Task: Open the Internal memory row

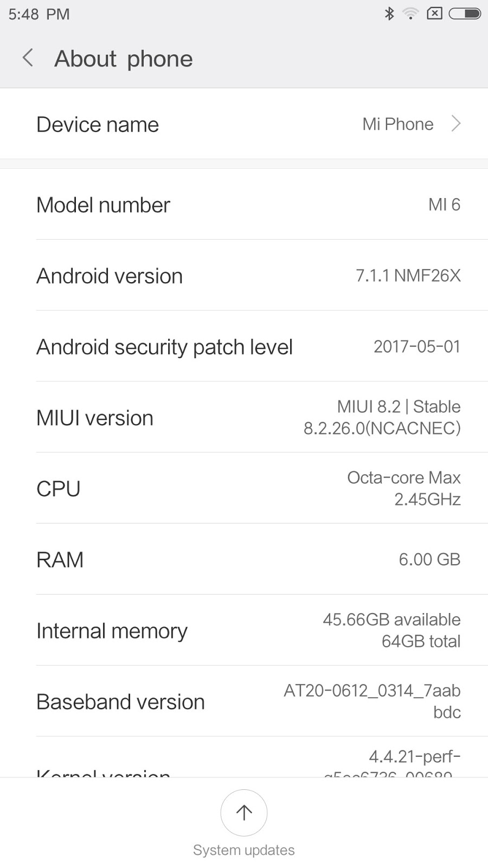Action: pyautogui.click(x=244, y=630)
